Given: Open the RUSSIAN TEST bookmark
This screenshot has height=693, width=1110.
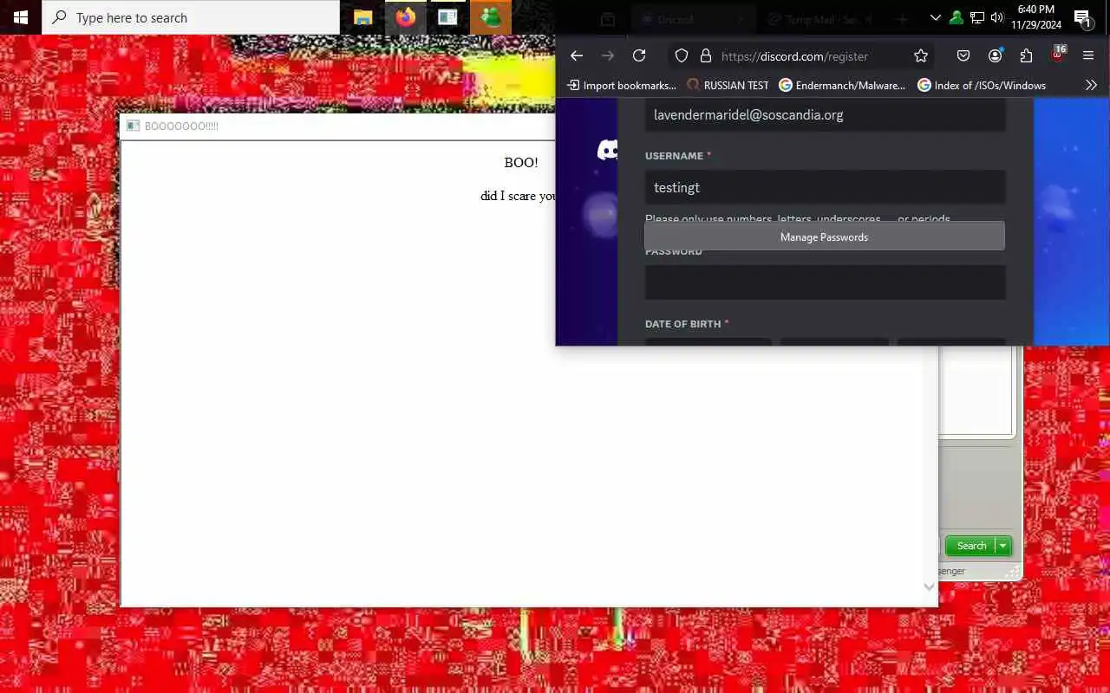Looking at the screenshot, I should [x=728, y=85].
